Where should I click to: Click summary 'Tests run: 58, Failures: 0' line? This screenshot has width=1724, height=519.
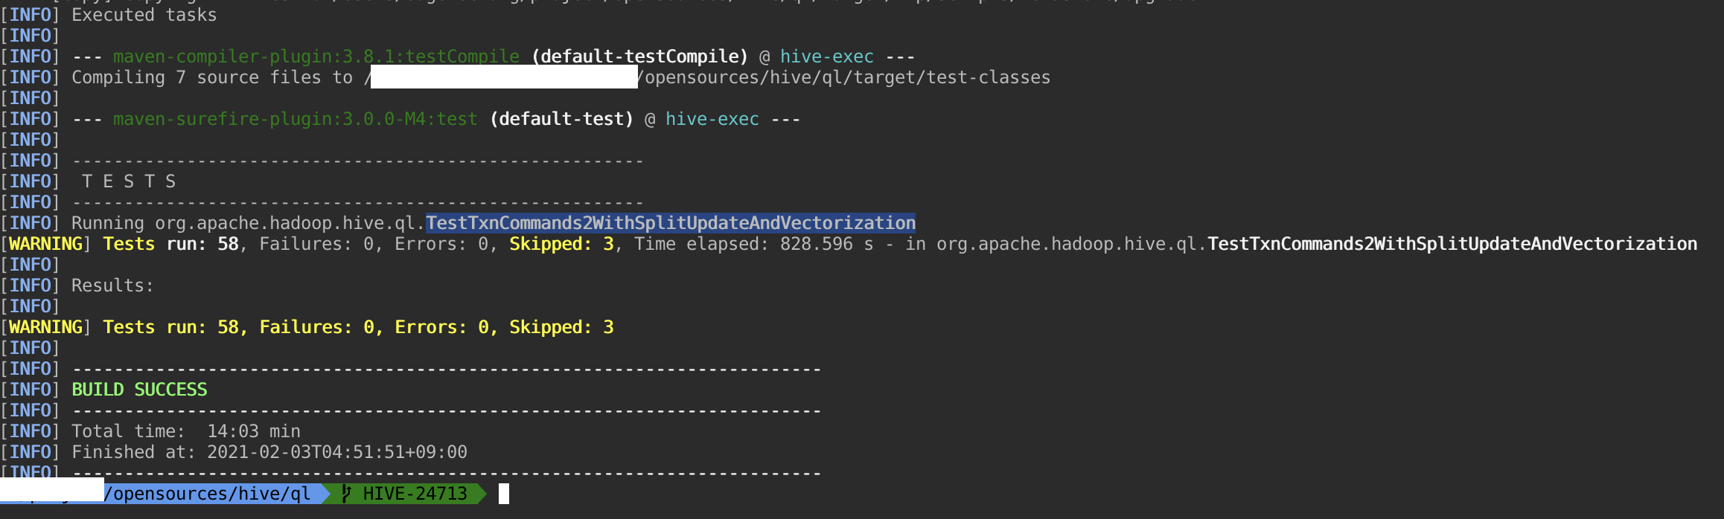pyautogui.click(x=358, y=327)
